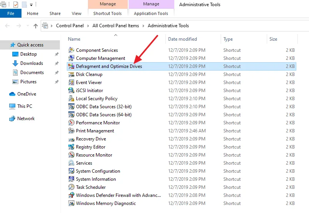The width and height of the screenshot is (309, 213).
Task: Click the Computer Management icon
Action: 71,58
